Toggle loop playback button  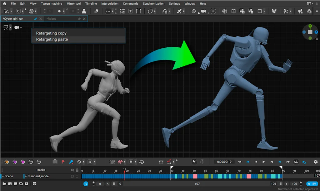click(x=296, y=162)
